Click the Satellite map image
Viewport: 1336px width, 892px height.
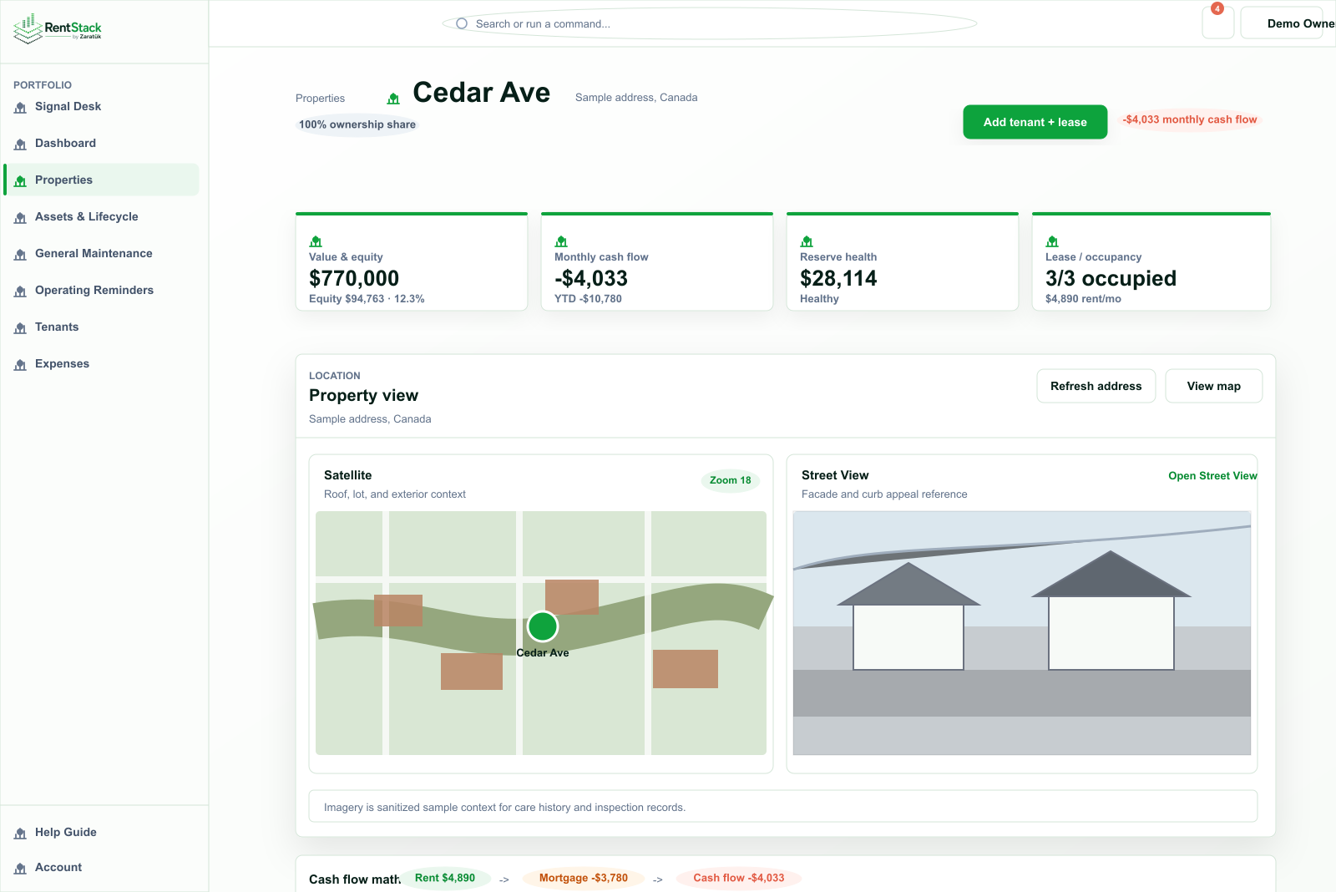pos(541,633)
